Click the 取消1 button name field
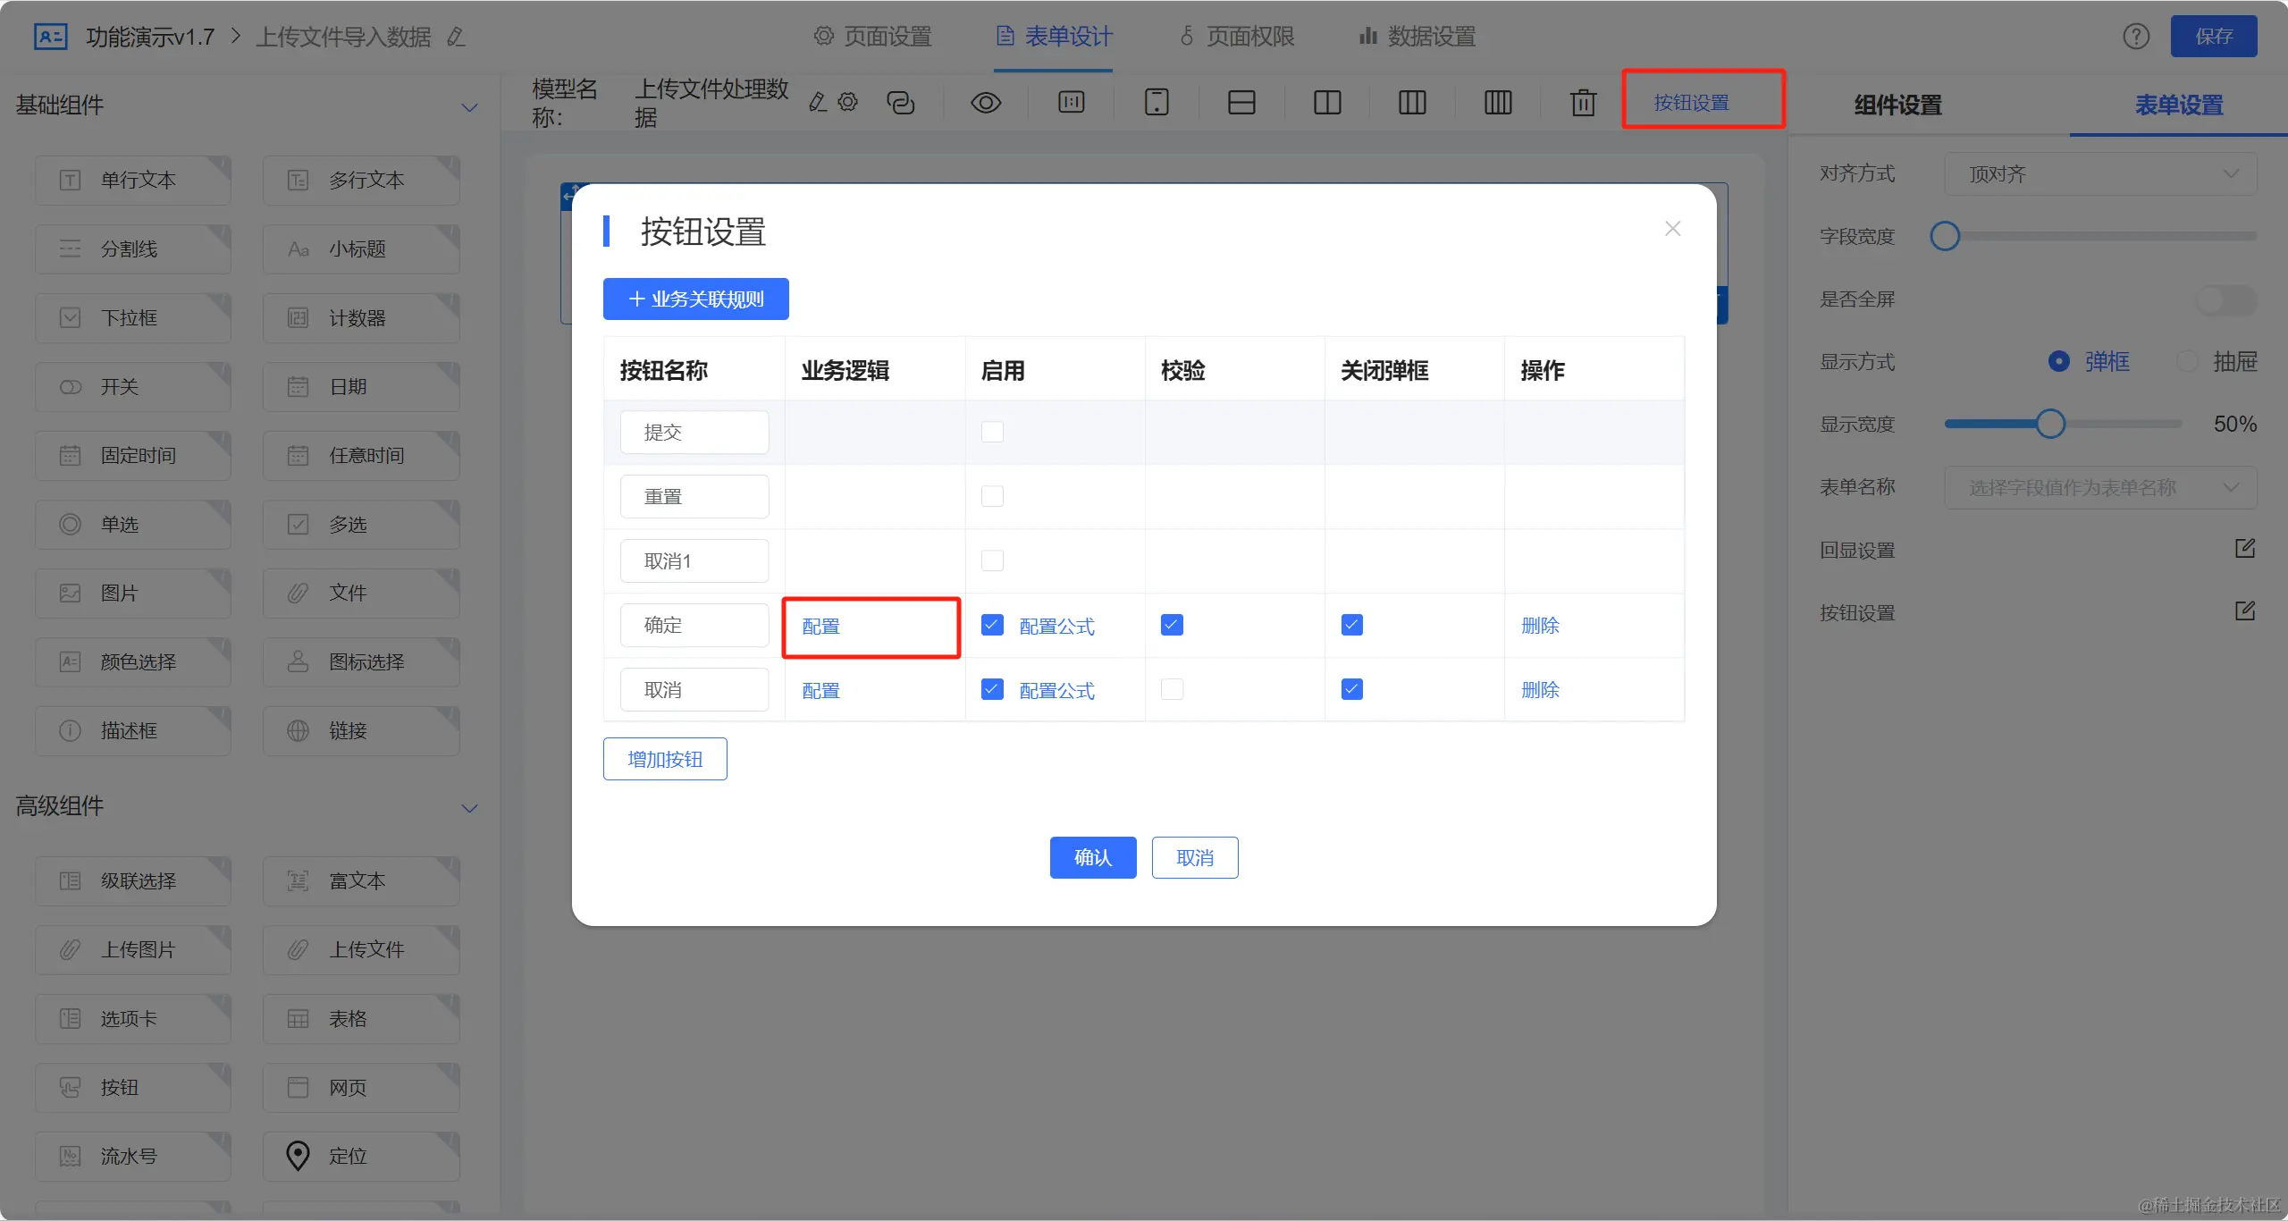Screen dimensions: 2288x1221 click(x=694, y=561)
